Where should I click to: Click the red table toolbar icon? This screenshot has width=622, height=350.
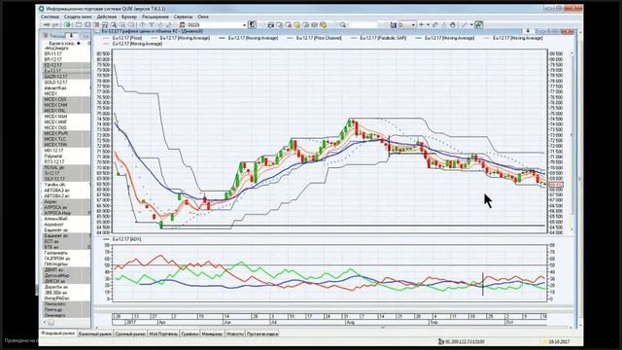pyautogui.click(x=96, y=24)
